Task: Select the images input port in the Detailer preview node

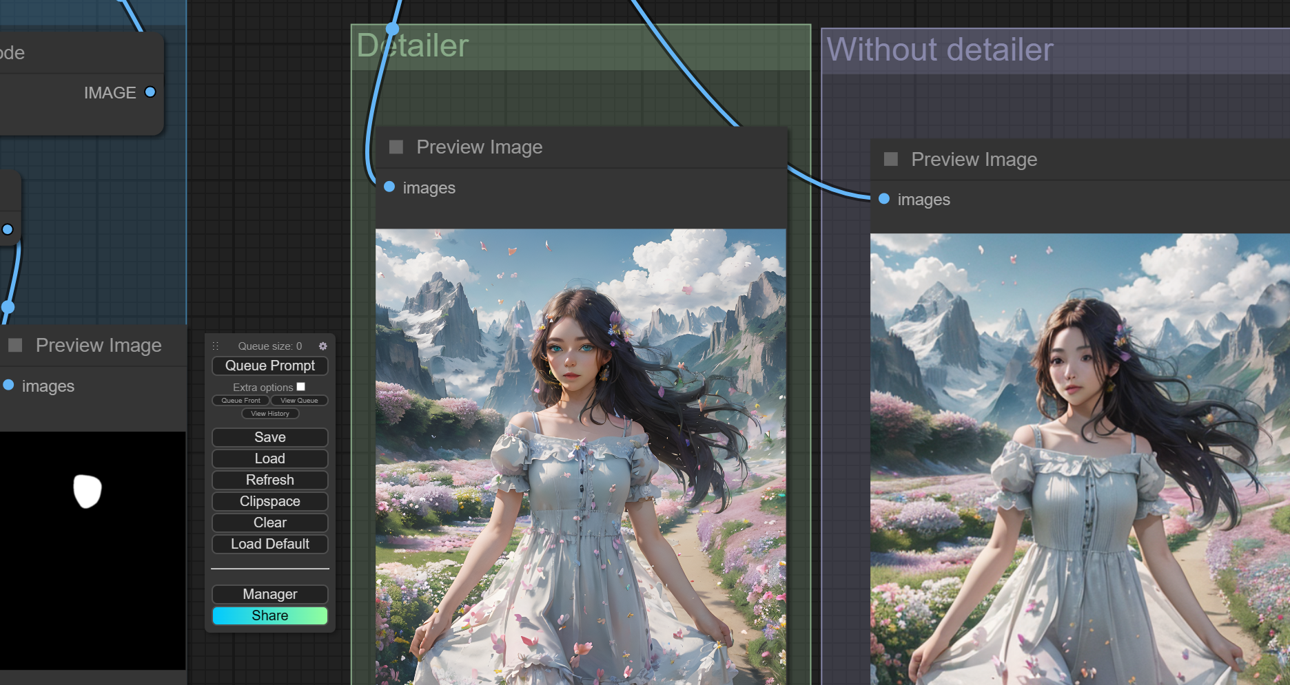Action: (389, 187)
